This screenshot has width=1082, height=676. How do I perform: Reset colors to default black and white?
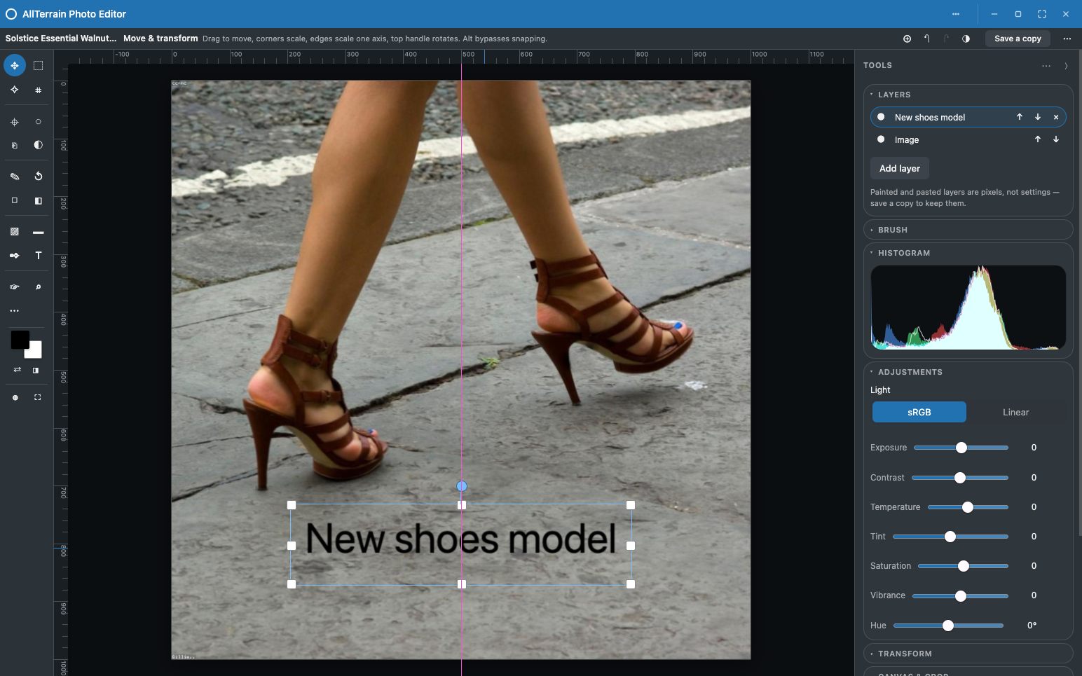point(36,370)
